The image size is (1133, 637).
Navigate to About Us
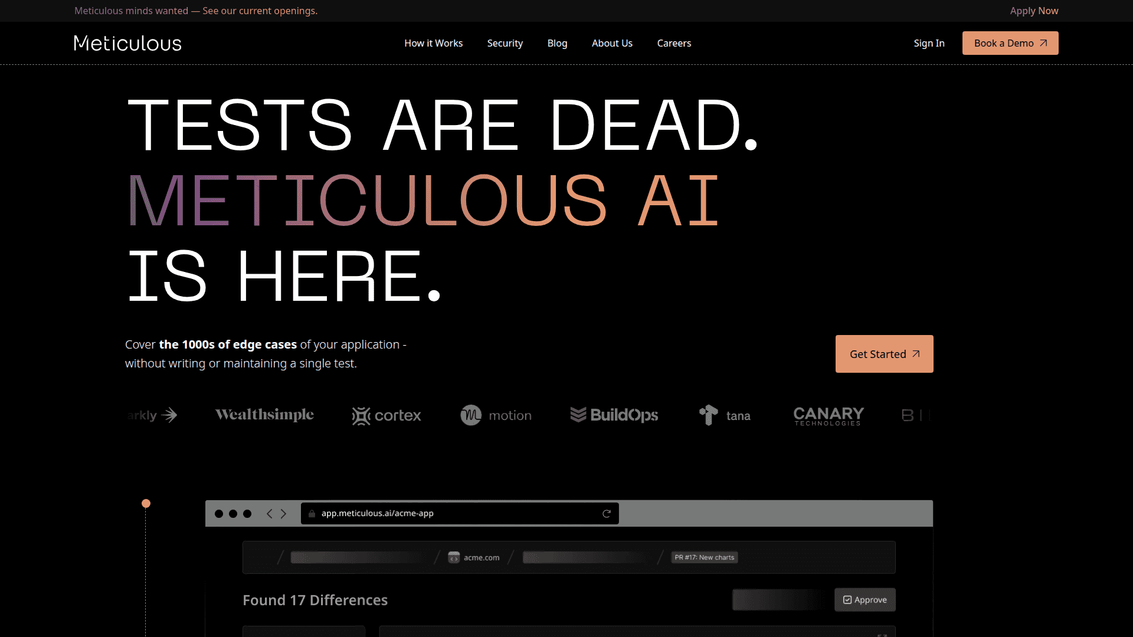coord(612,43)
